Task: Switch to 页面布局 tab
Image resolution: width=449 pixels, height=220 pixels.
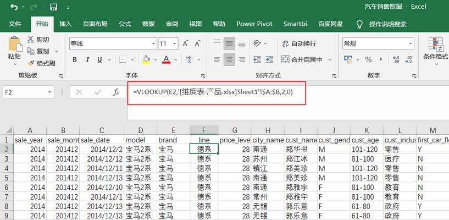Action: [95, 24]
